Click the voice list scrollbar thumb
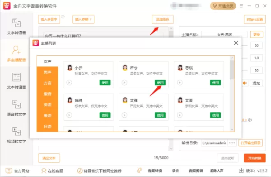This screenshot has width=271, height=177. 232,70
